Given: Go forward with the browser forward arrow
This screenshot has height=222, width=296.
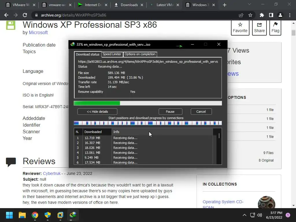Looking at the screenshot, I should [16, 15].
